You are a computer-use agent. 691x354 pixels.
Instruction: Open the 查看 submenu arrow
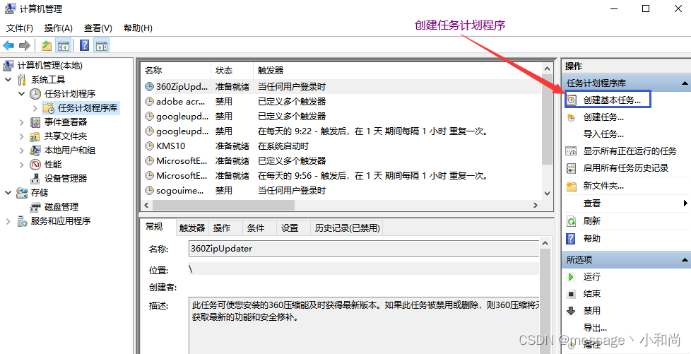click(685, 203)
